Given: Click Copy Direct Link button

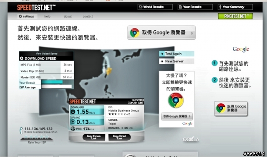Looking at the screenshot, I should pyautogui.click(x=120, y=137).
